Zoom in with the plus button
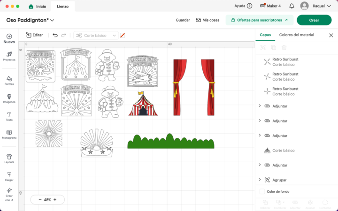Screen dimensions: 338x211 (55, 200)
